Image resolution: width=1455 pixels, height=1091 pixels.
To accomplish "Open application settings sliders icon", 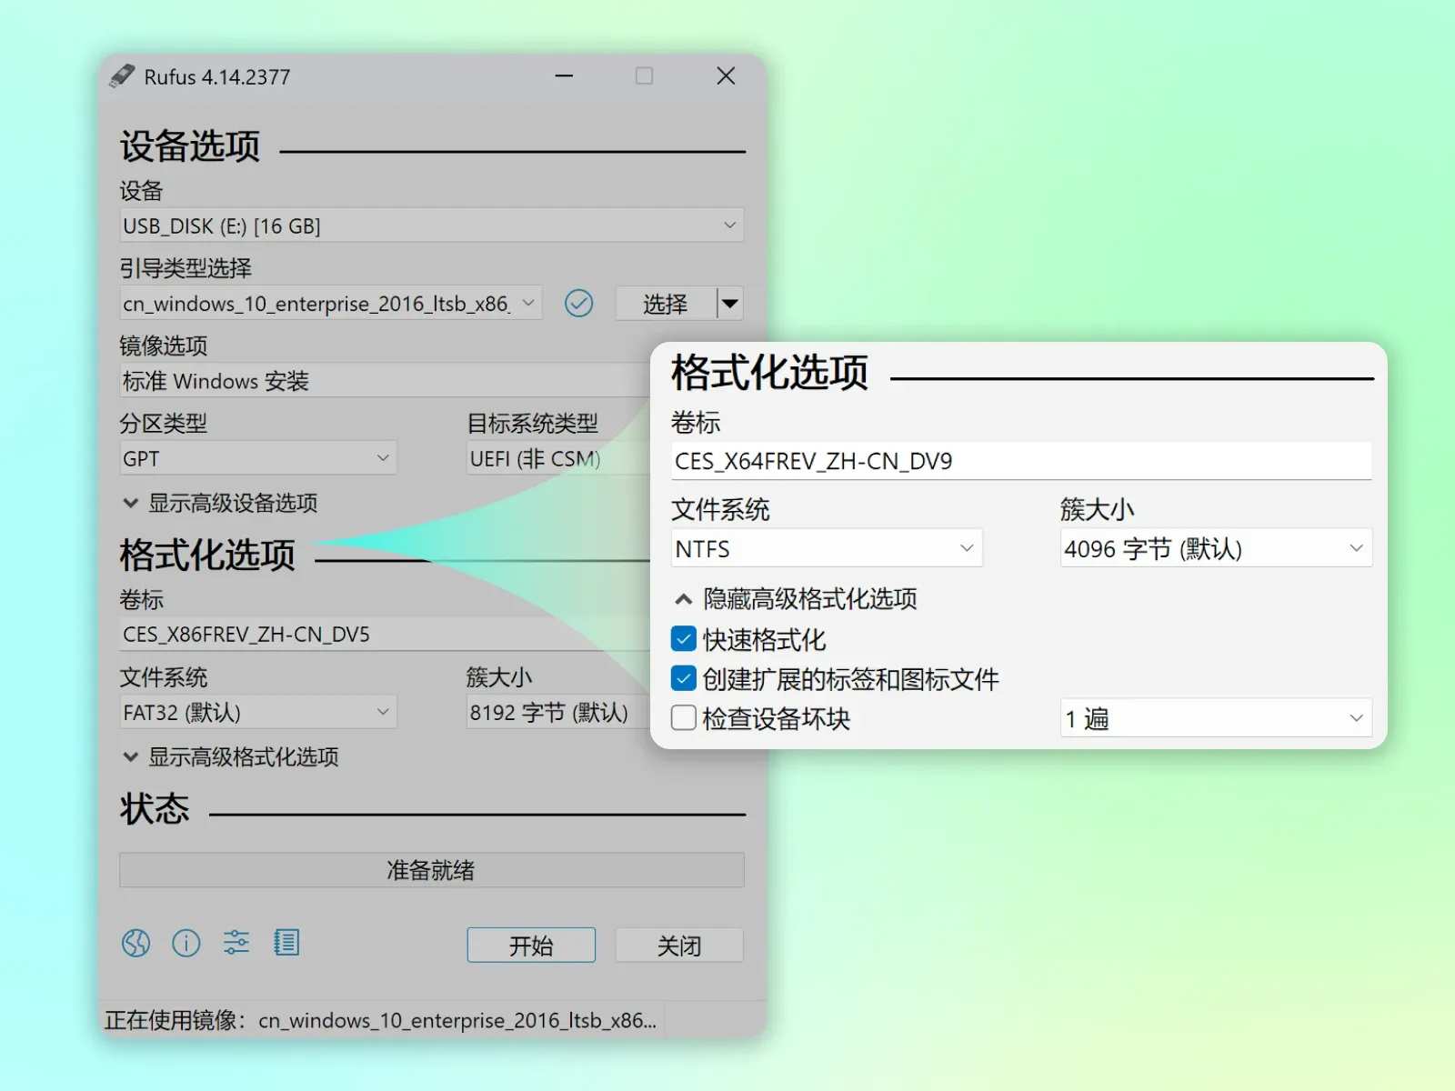I will (x=236, y=943).
